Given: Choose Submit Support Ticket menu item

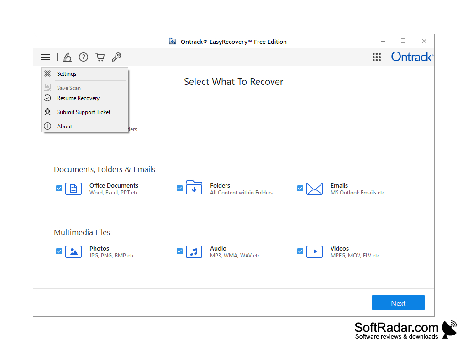Looking at the screenshot, I should pyautogui.click(x=85, y=112).
